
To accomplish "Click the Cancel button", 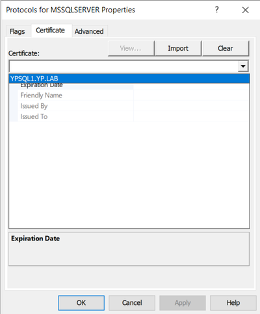I will pos(132,303).
